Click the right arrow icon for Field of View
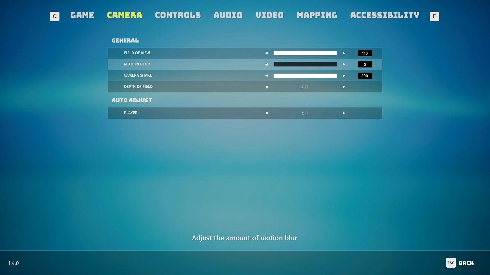 [x=344, y=53]
